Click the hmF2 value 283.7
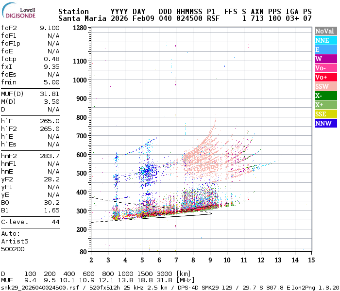The image size is (340, 291). coord(50,156)
